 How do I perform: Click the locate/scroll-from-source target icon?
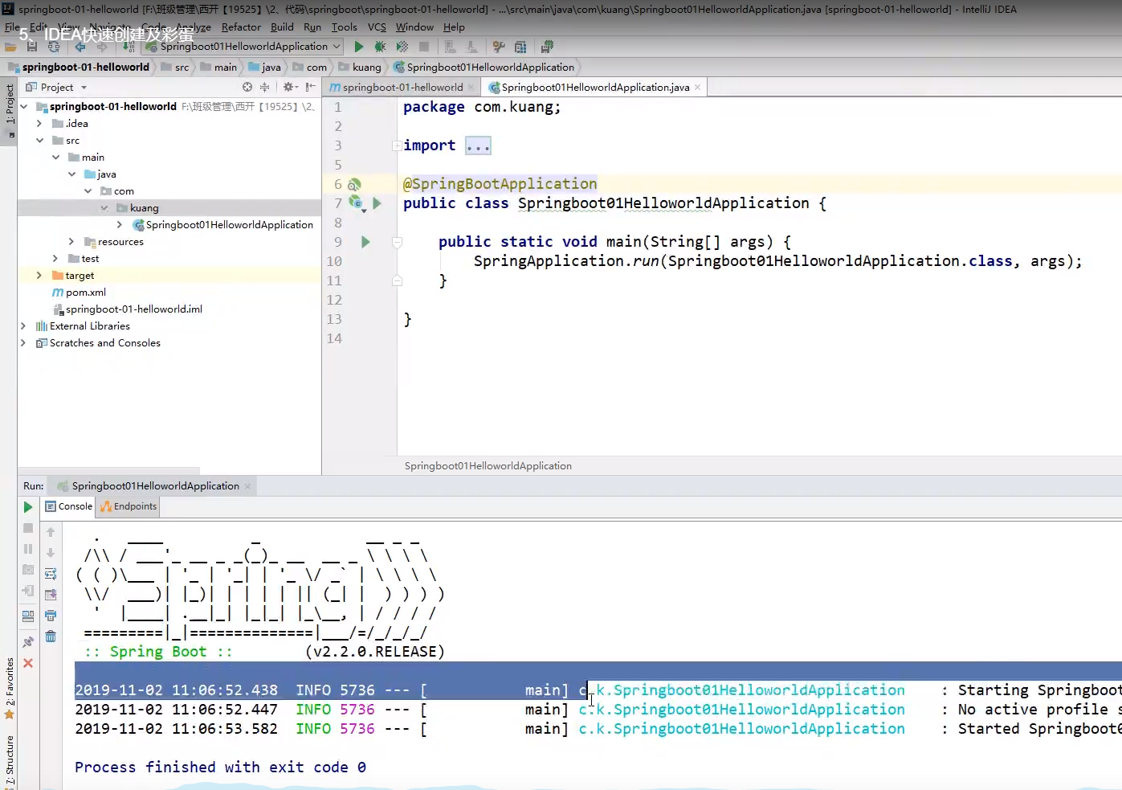(x=247, y=87)
